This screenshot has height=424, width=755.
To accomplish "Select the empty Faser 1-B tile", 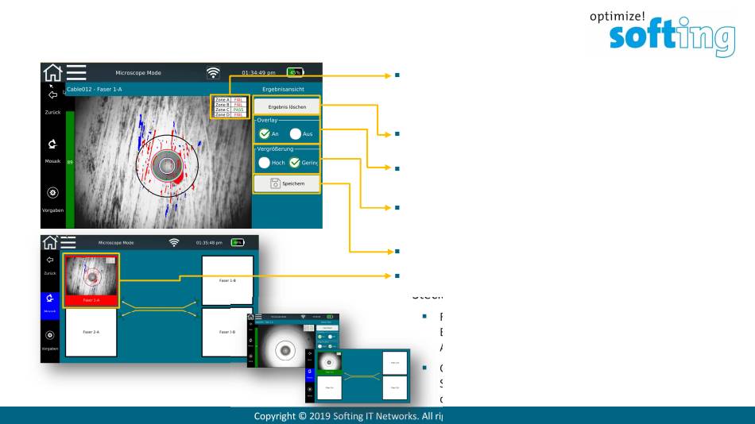I will pos(227,280).
